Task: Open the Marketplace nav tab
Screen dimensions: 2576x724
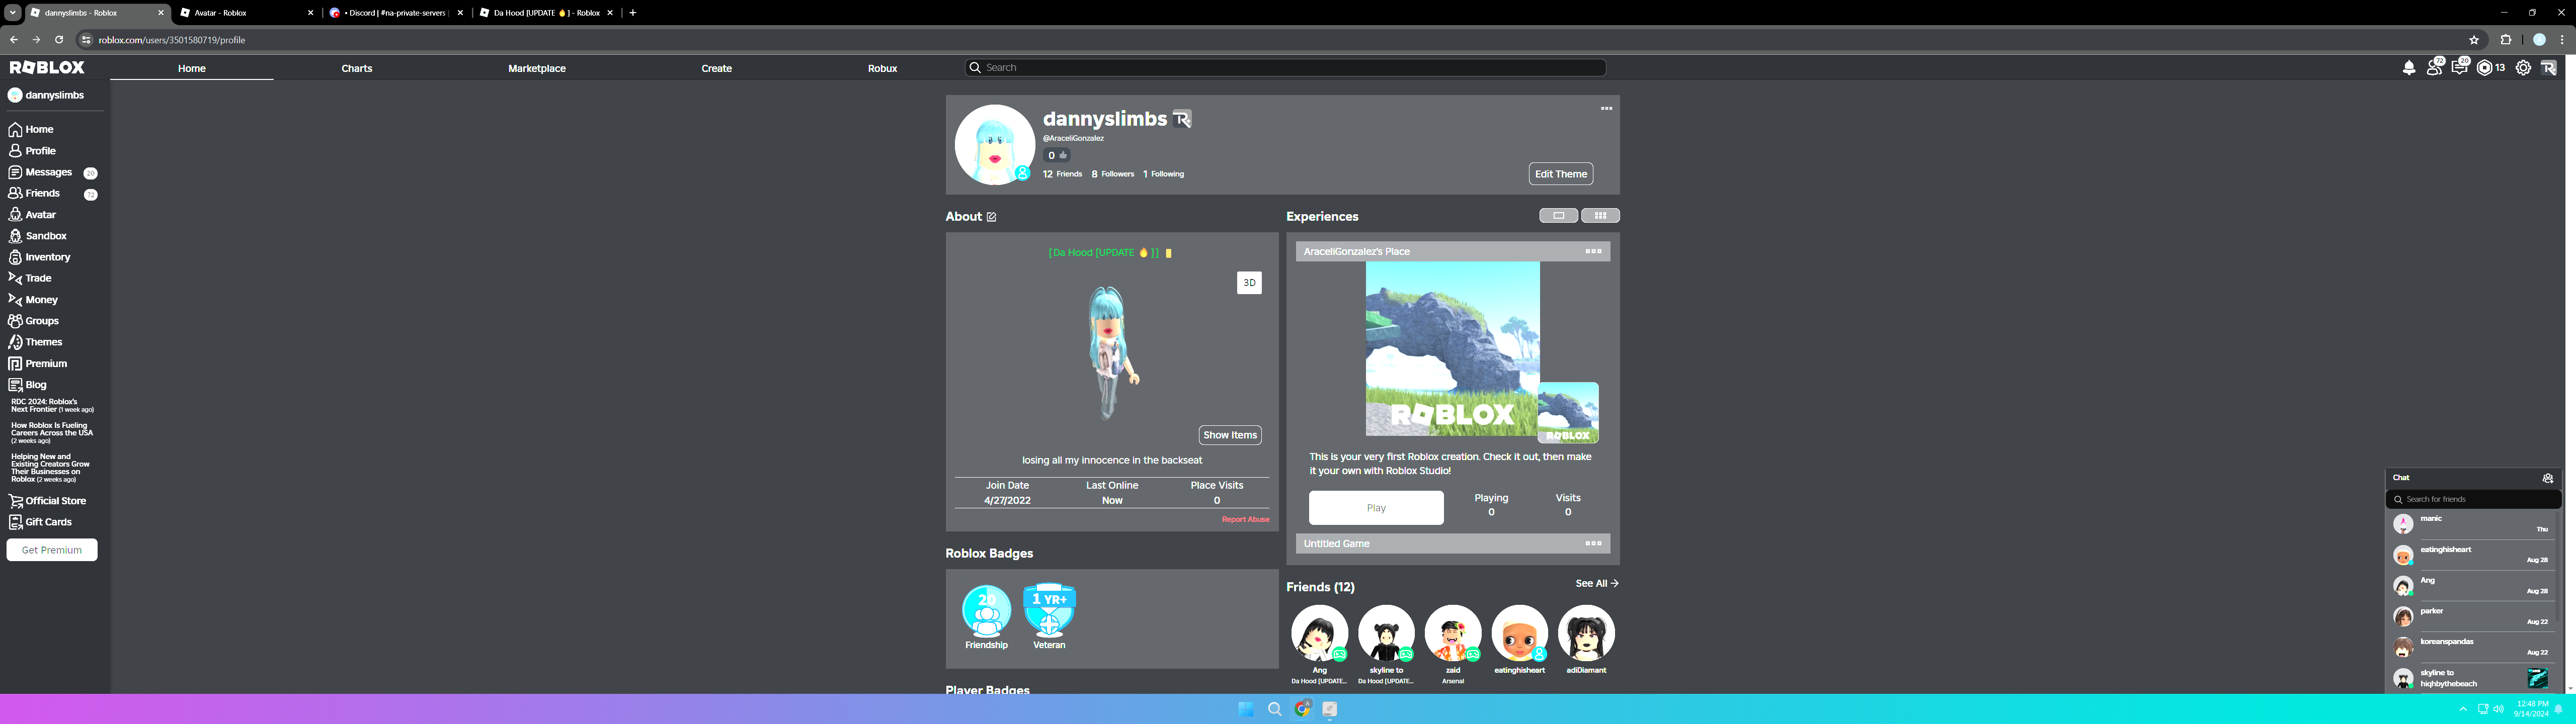Action: click(537, 69)
